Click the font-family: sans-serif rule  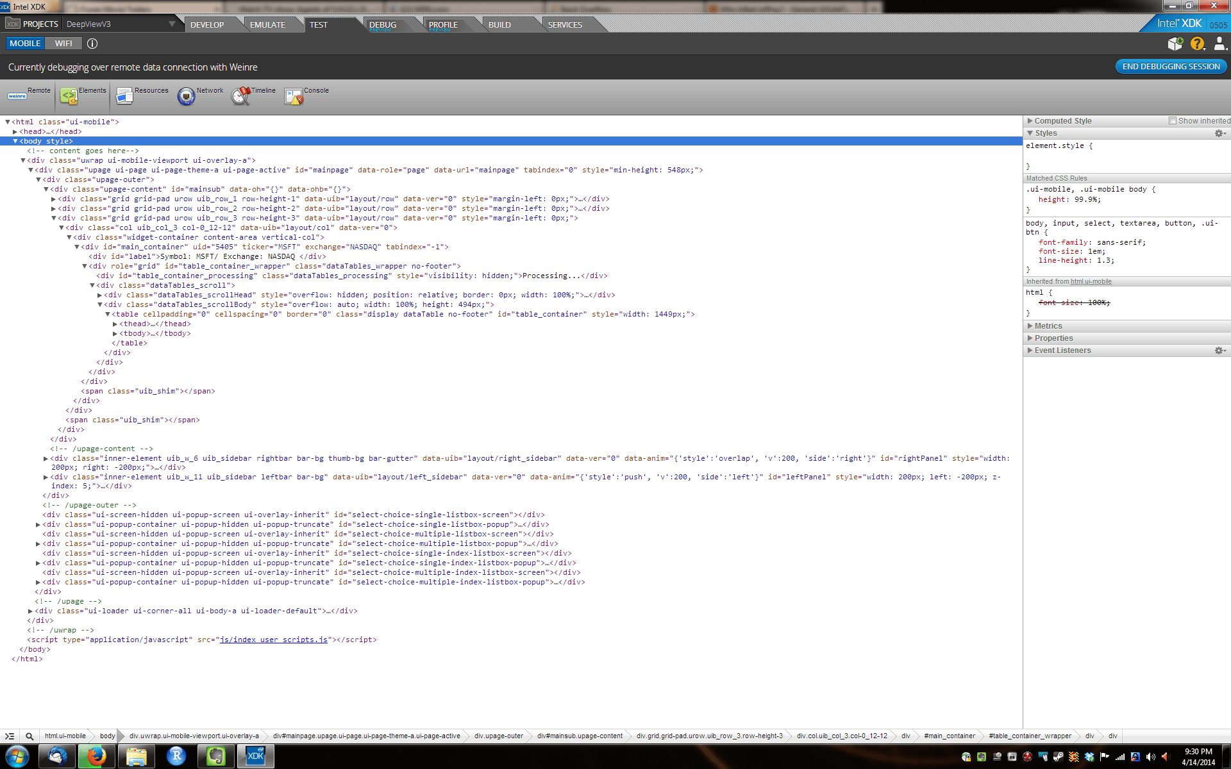click(1092, 243)
